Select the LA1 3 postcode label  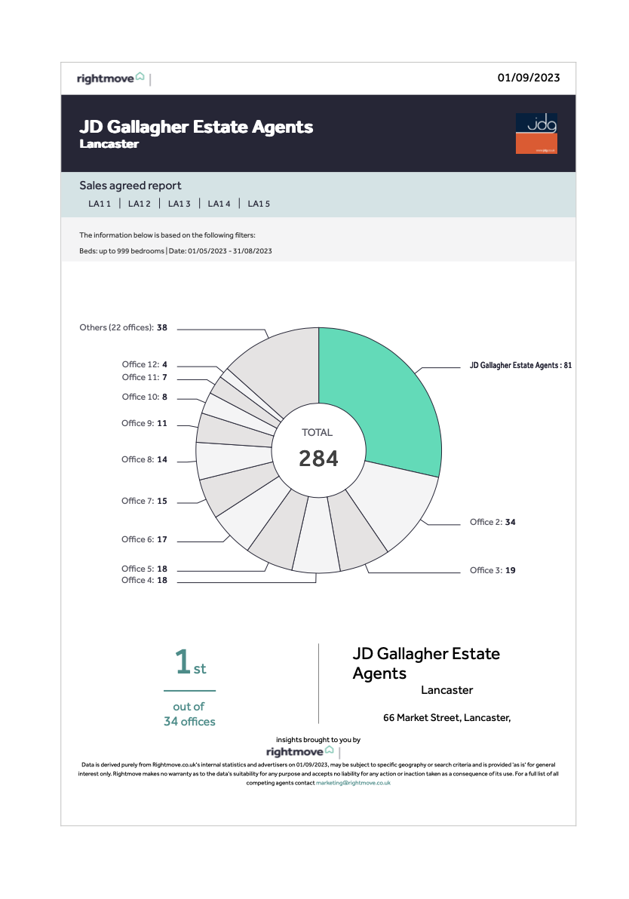(179, 204)
